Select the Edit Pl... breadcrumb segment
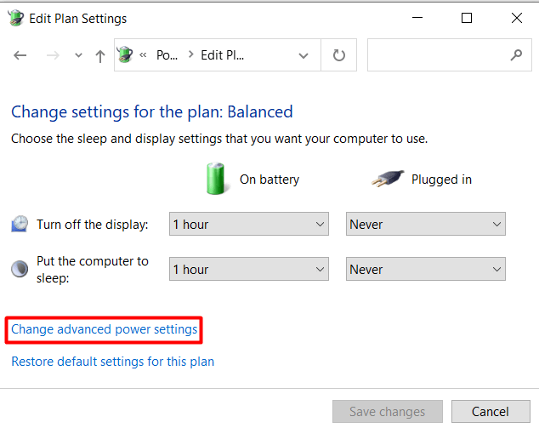This screenshot has height=428, width=539. point(224,55)
